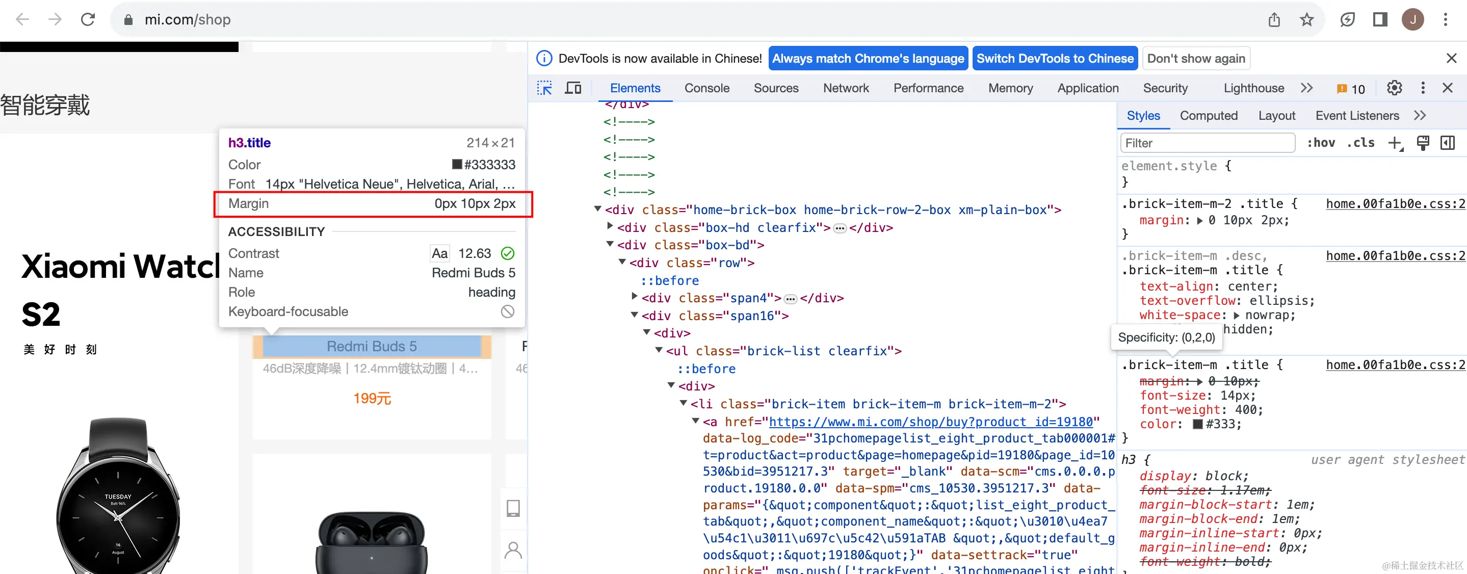The image size is (1467, 574).
Task: Reload the mi.com page
Action: pos(88,19)
